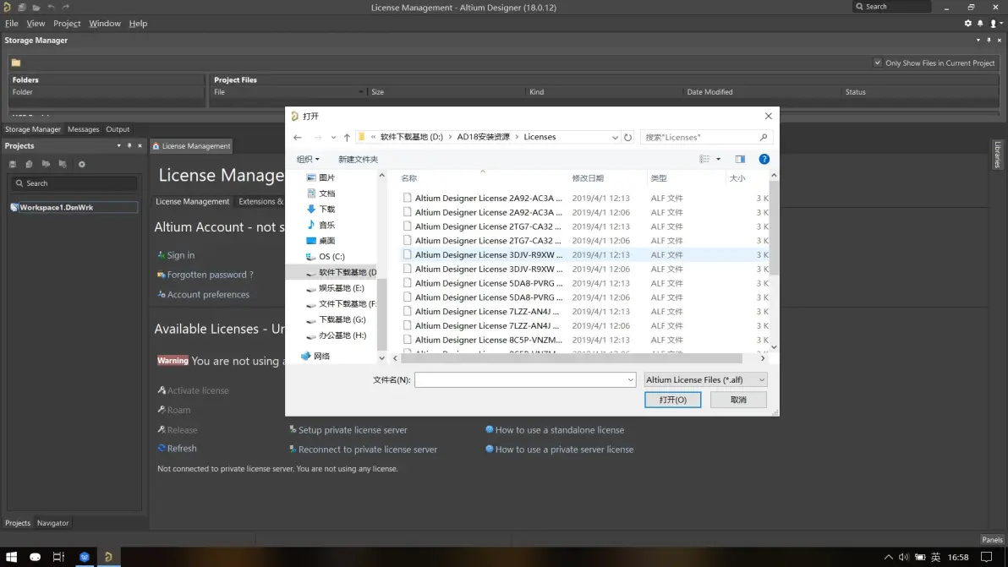Click the Open document folder icon in title bar
1008x567 pixels.
coord(36,7)
